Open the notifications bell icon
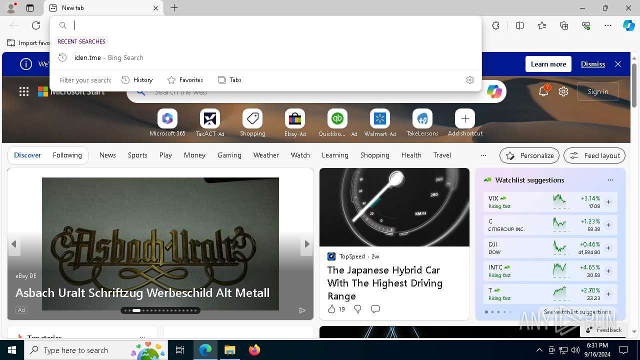The image size is (640, 360). coord(543,91)
